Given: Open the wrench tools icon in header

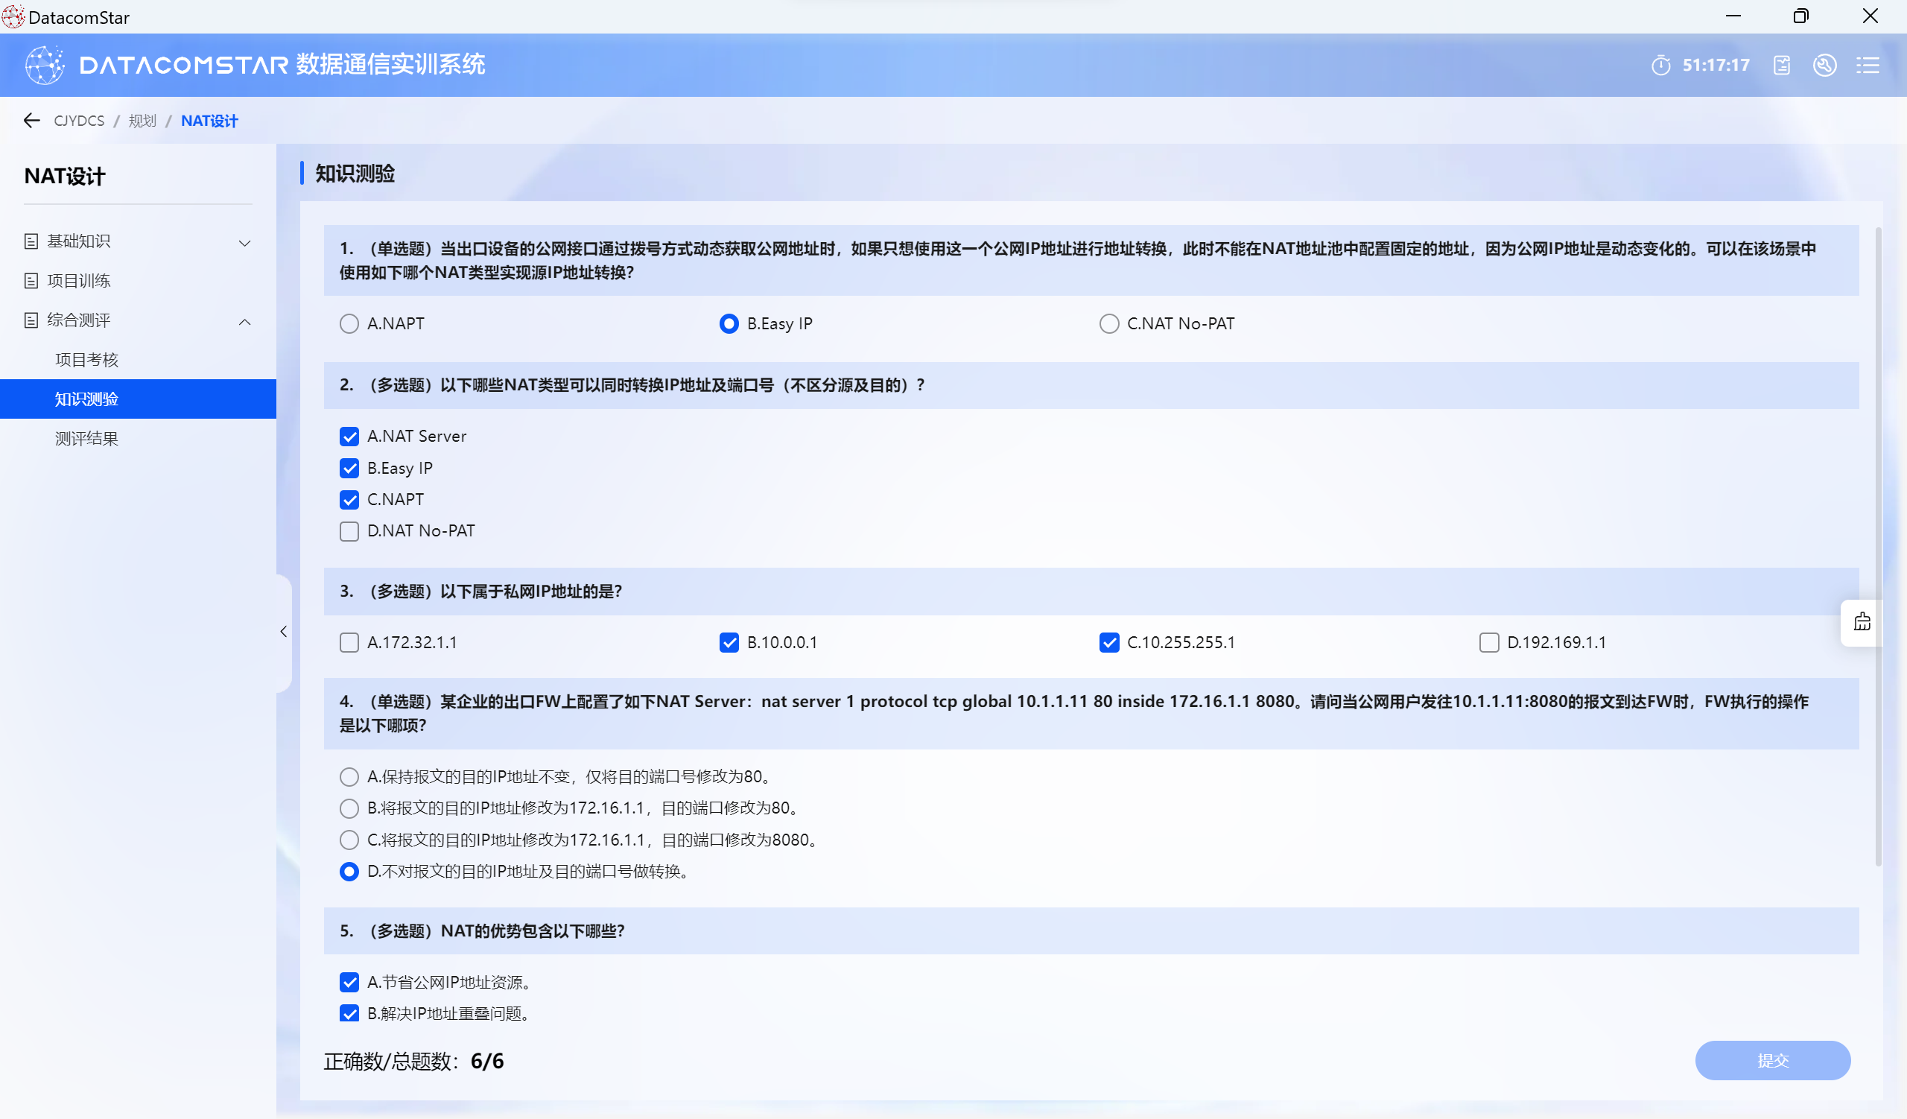Looking at the screenshot, I should (x=1824, y=65).
